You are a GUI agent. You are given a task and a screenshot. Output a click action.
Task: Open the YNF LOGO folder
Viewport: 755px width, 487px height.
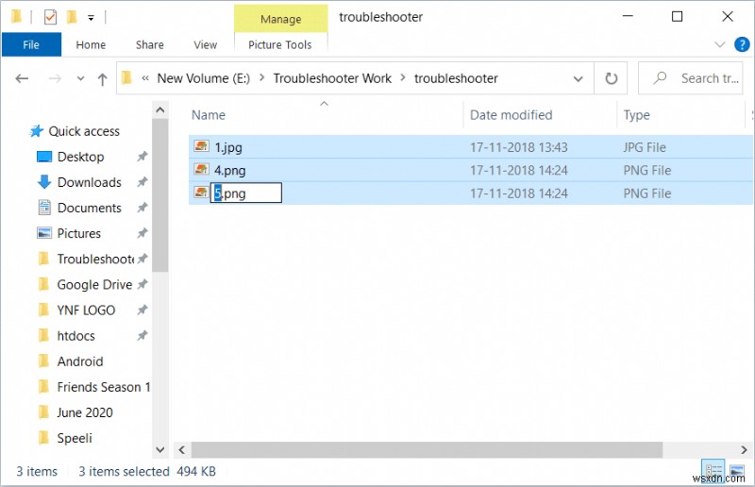86,310
